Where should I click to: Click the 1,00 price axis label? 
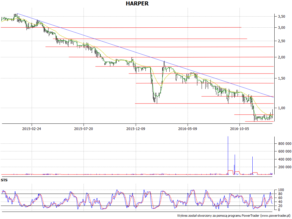(281, 108)
